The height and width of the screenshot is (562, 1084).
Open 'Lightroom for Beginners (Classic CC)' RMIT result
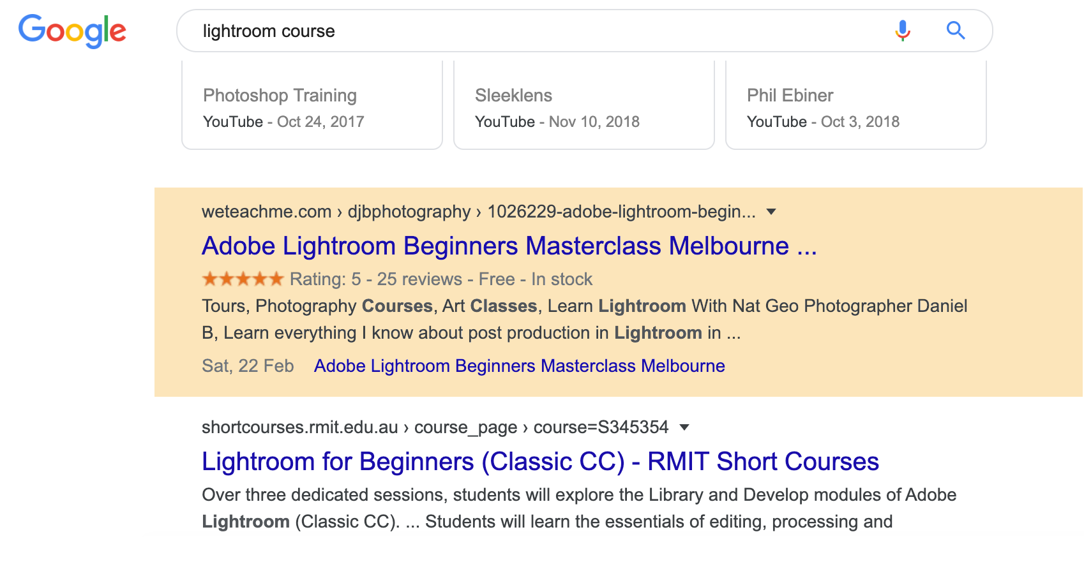(540, 462)
